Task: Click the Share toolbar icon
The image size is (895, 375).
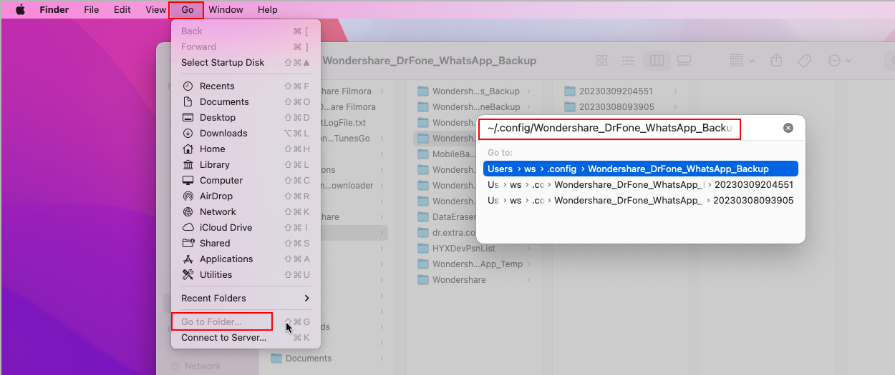Action: (776, 61)
